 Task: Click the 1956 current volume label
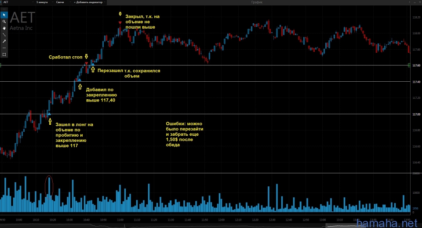tap(415, 208)
